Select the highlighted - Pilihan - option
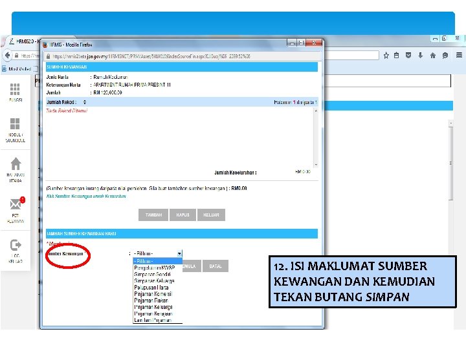Image resolution: width=466 pixels, height=349 pixels. 157,261
